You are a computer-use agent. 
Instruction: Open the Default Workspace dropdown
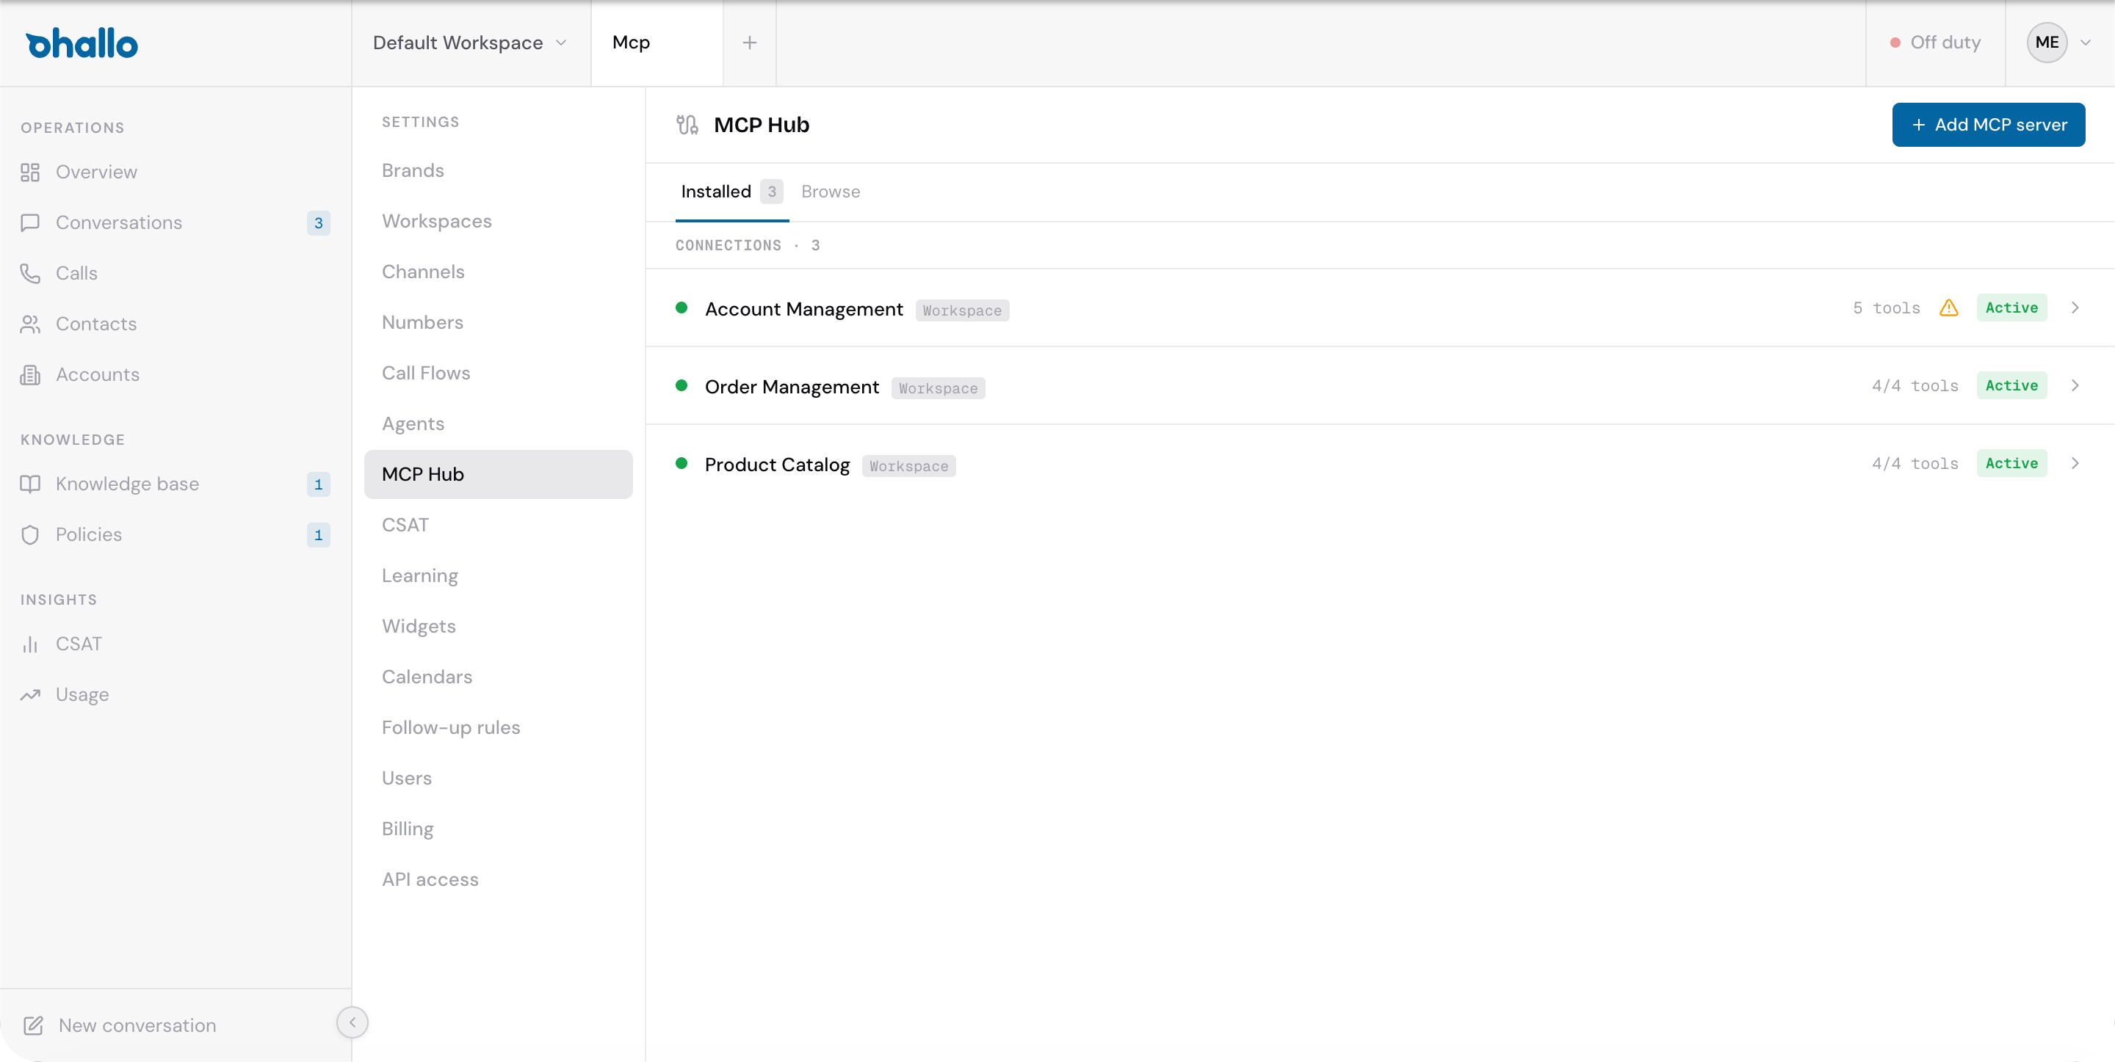click(471, 43)
